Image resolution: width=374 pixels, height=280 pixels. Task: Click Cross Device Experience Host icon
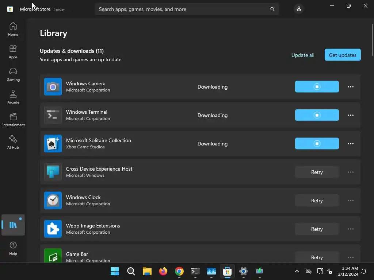(53, 172)
